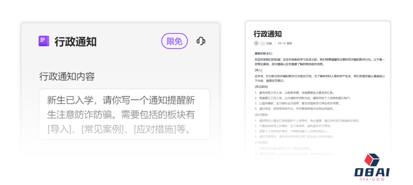Click the document title 行政通知 on the right
This screenshot has width=413, height=185.
tap(268, 34)
